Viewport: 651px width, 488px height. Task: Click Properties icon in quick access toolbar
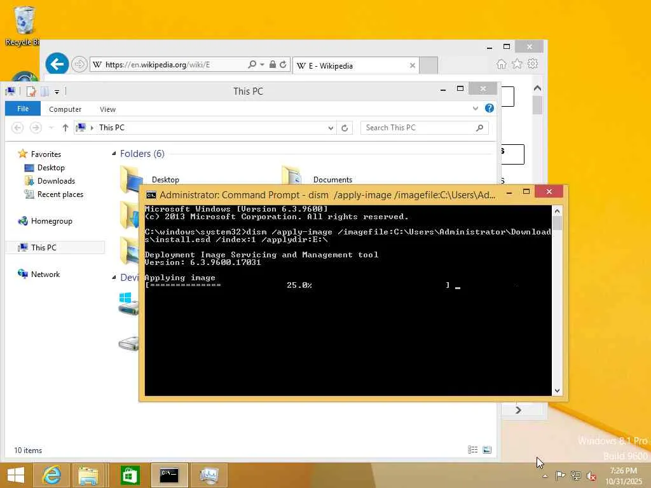click(x=31, y=91)
